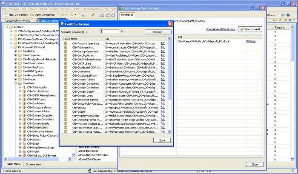Expand the CN=Computers tree node
The height and width of the screenshot is (174, 298).
point(15,55)
